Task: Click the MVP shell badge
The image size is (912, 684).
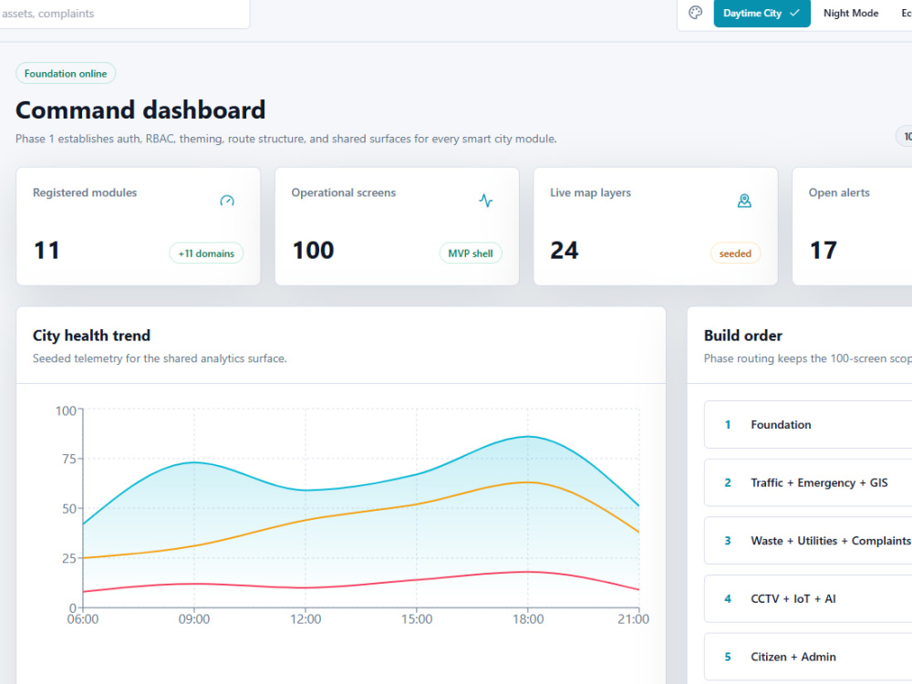Action: [x=470, y=253]
